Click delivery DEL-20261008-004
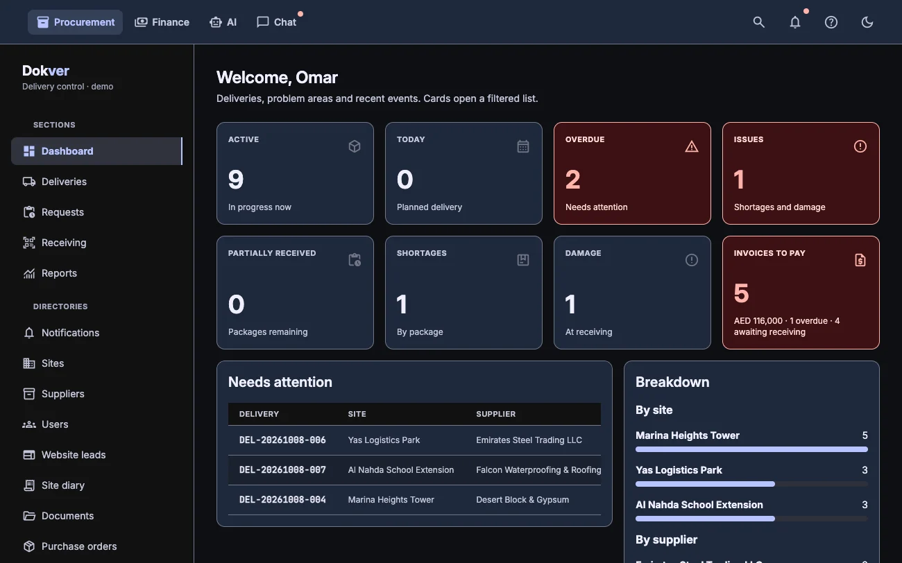Viewport: 902px width, 563px height. 282,499
